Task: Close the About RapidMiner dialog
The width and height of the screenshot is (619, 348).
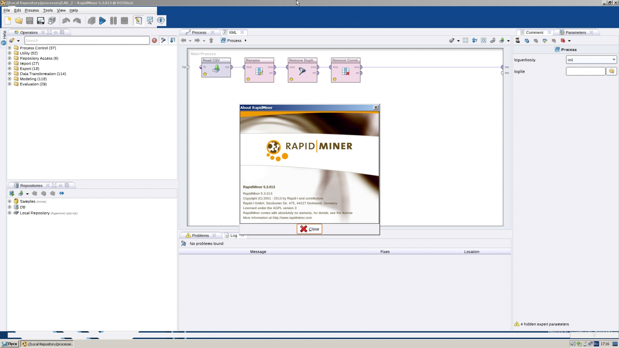Action: click(309, 229)
